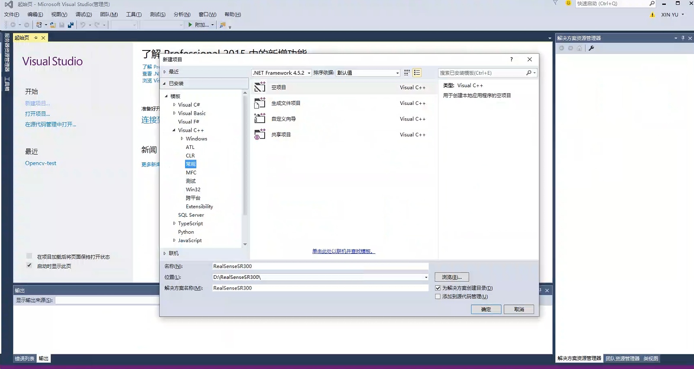Expand the Visual C# tree node
This screenshot has height=369, width=694.
click(174, 105)
